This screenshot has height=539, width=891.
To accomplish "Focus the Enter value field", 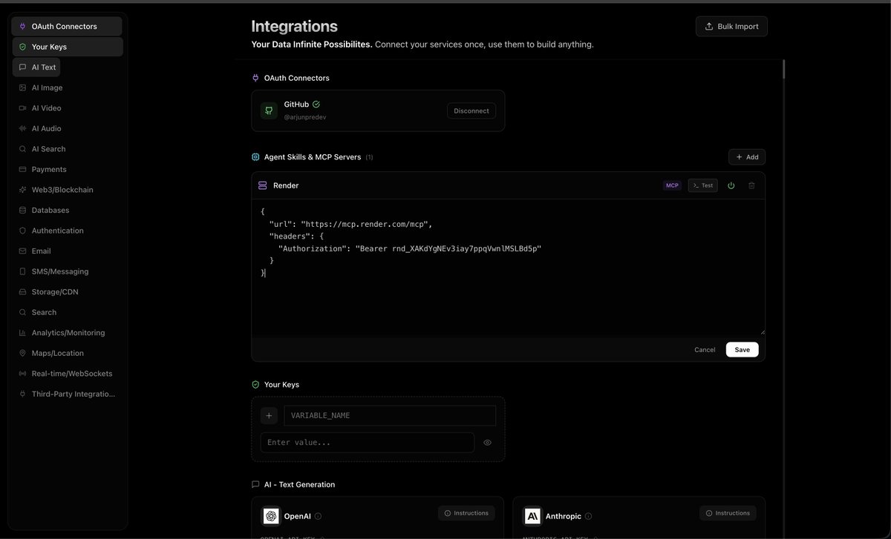I will point(368,443).
